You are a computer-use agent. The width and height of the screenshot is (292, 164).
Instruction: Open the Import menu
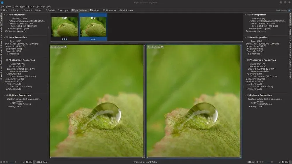click(23, 6)
